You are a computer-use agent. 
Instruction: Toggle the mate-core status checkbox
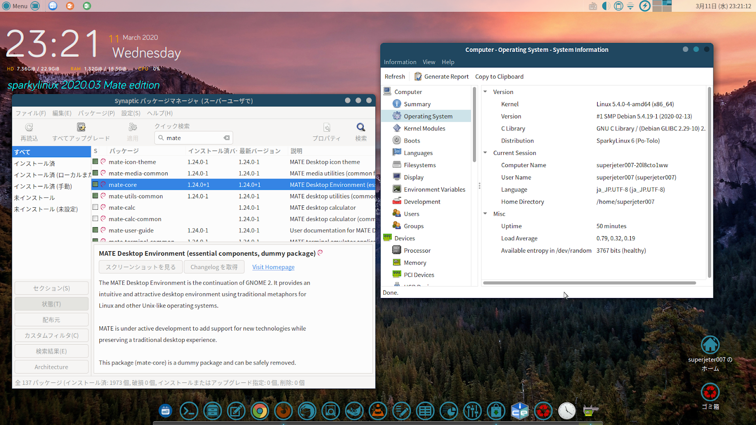coord(95,185)
